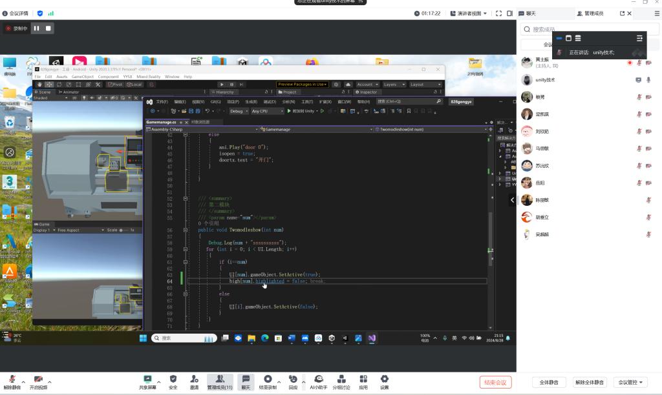Click the 全体静音 mute all button
This screenshot has height=395, width=662.
(549, 382)
